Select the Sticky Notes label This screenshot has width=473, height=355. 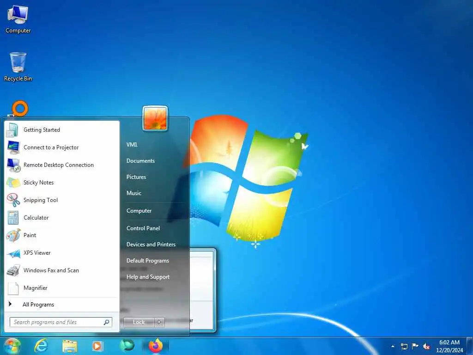pos(38,183)
